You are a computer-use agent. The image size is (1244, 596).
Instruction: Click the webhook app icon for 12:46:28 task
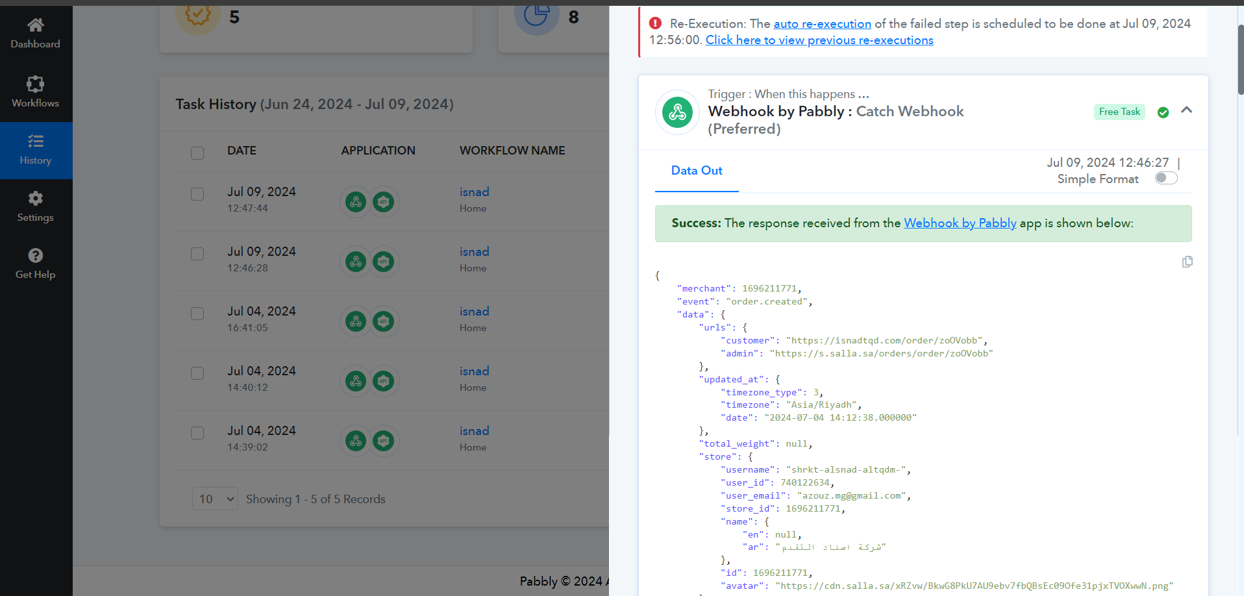click(x=356, y=262)
